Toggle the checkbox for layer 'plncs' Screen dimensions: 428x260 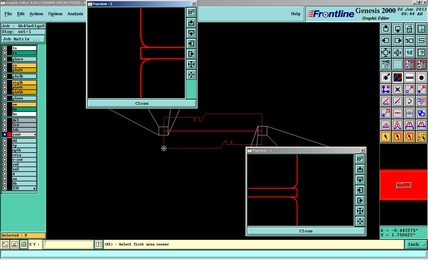click(x=5, y=59)
